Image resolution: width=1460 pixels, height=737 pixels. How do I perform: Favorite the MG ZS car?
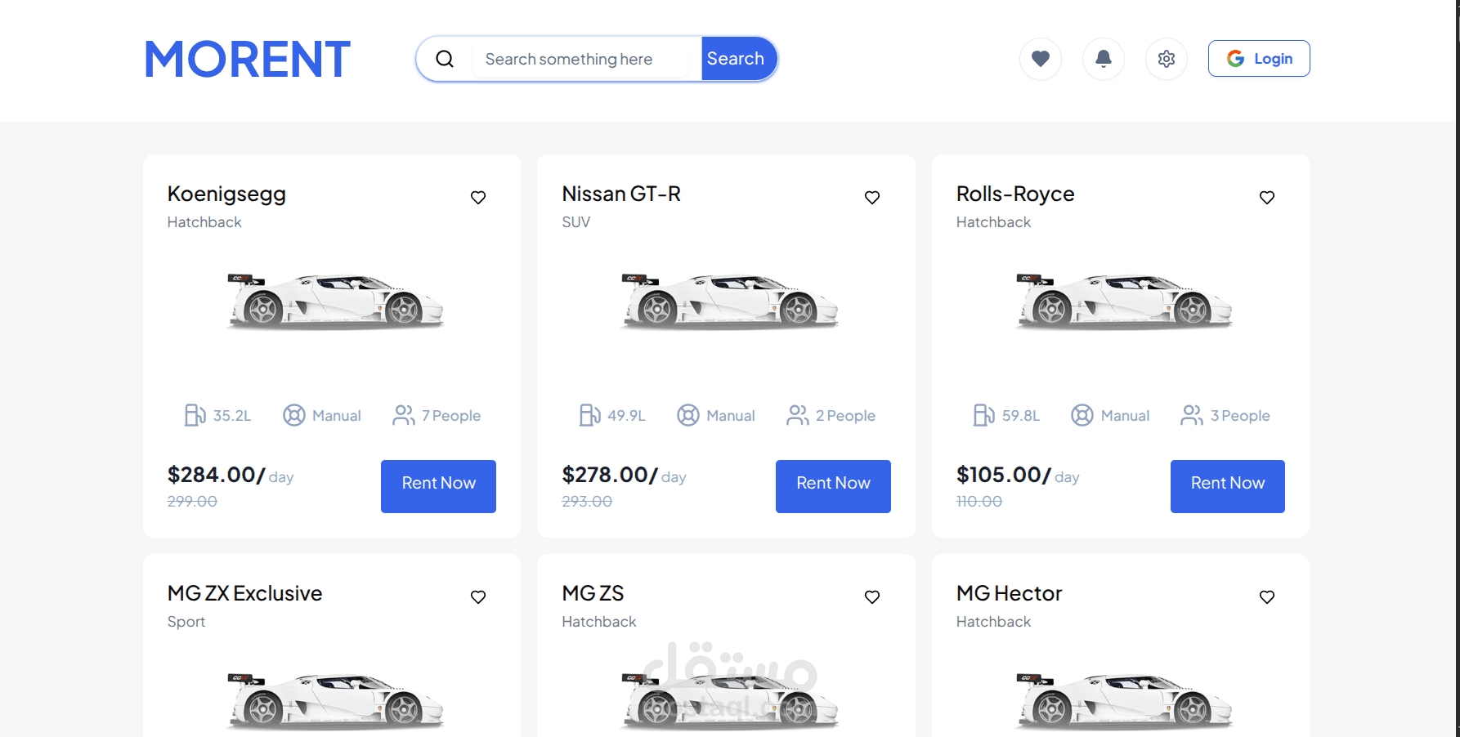coord(872,597)
